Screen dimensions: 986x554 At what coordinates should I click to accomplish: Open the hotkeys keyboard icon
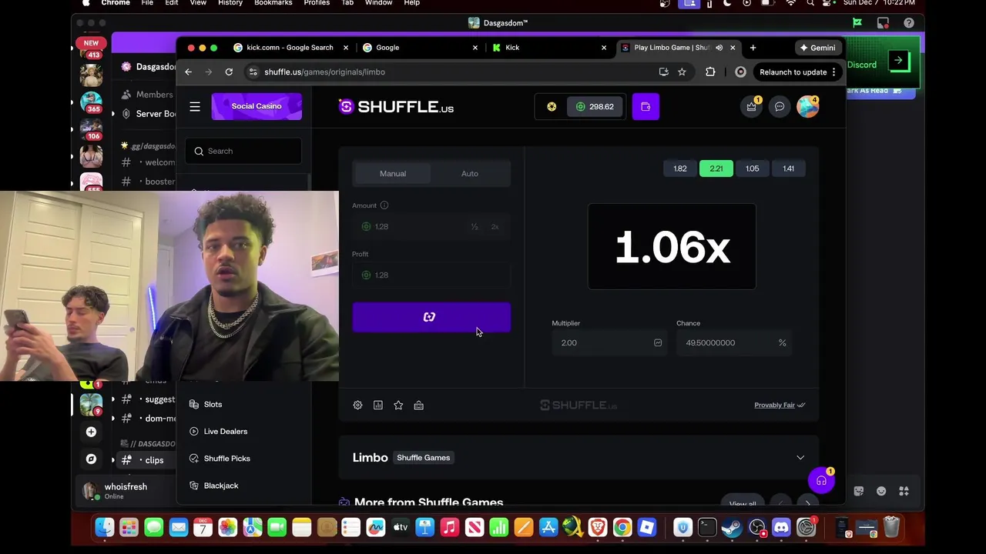(418, 405)
